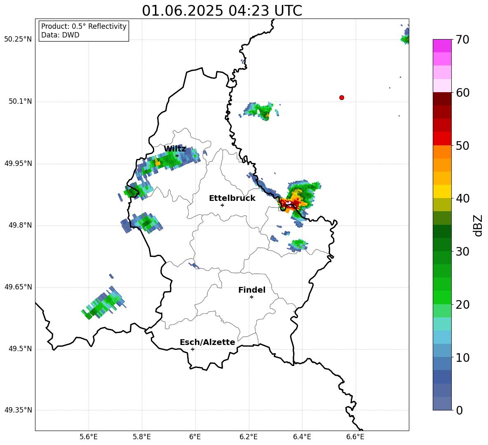
Task: Click the 49.95°N latitude label
Action: pyautogui.click(x=18, y=163)
